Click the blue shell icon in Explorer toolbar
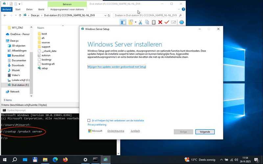Screen dimensions: 263x164 click(x=181, y=22)
